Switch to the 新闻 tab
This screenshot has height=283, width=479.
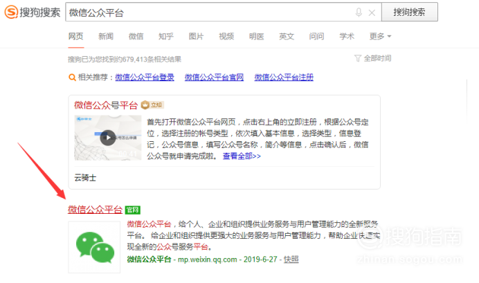[106, 37]
